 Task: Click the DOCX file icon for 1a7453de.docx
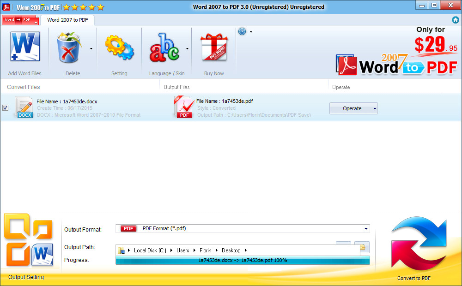pyautogui.click(x=24, y=107)
